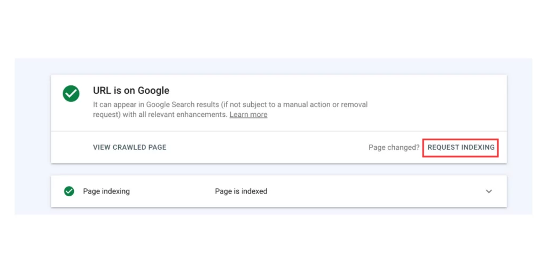The width and height of the screenshot is (547, 273).
Task: Click the green check beside Page indexing
Action: coord(69,191)
